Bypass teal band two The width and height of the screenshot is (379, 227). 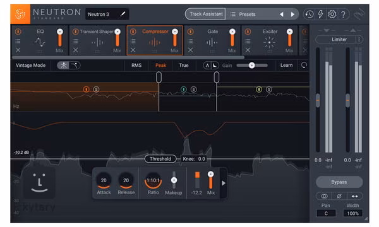(184, 90)
